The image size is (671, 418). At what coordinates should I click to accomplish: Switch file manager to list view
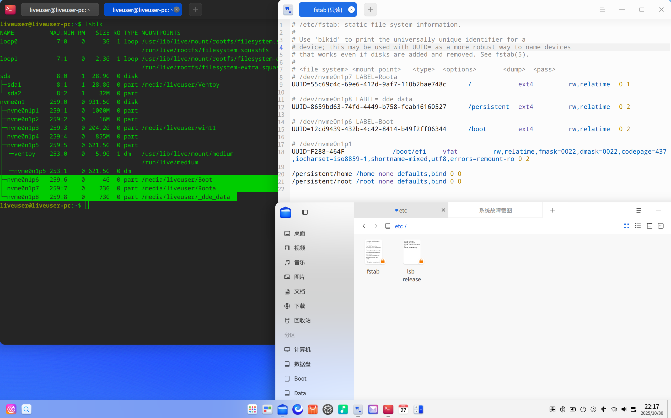click(x=638, y=226)
